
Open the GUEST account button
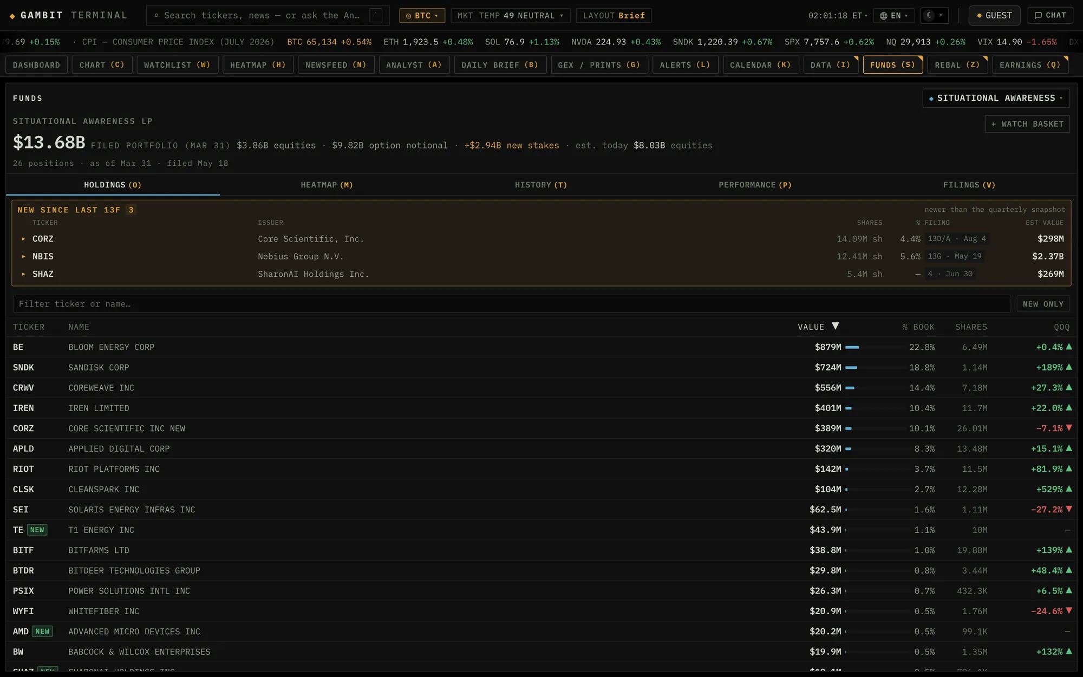point(994,16)
